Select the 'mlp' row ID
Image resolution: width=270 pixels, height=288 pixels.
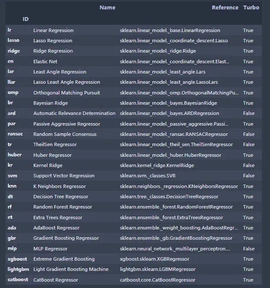point(12,249)
